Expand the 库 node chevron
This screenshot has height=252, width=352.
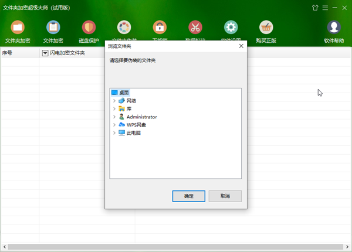pyautogui.click(x=114, y=109)
